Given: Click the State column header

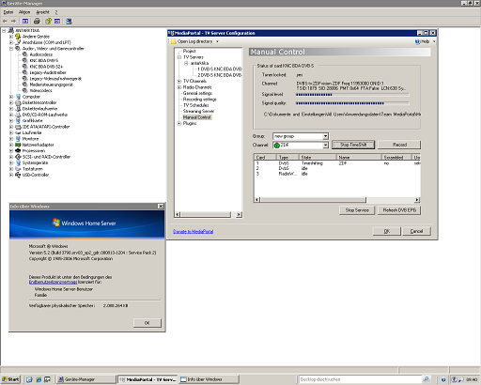Looking at the screenshot, I should coord(318,158).
